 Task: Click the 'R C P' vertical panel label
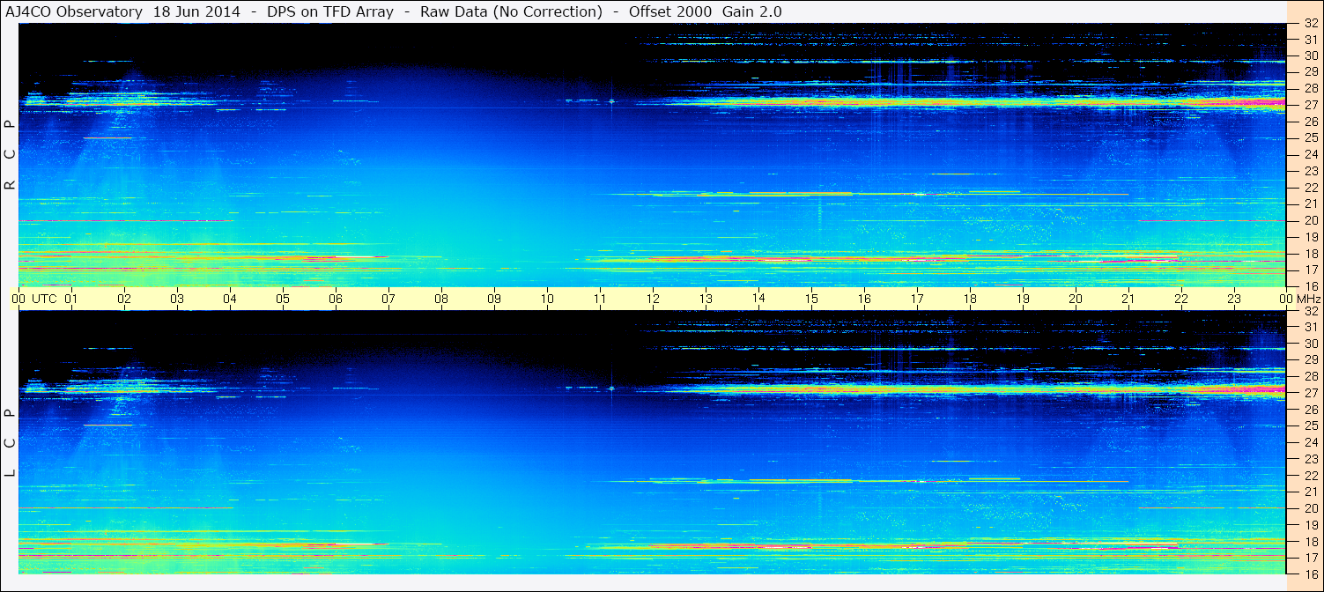10,155
